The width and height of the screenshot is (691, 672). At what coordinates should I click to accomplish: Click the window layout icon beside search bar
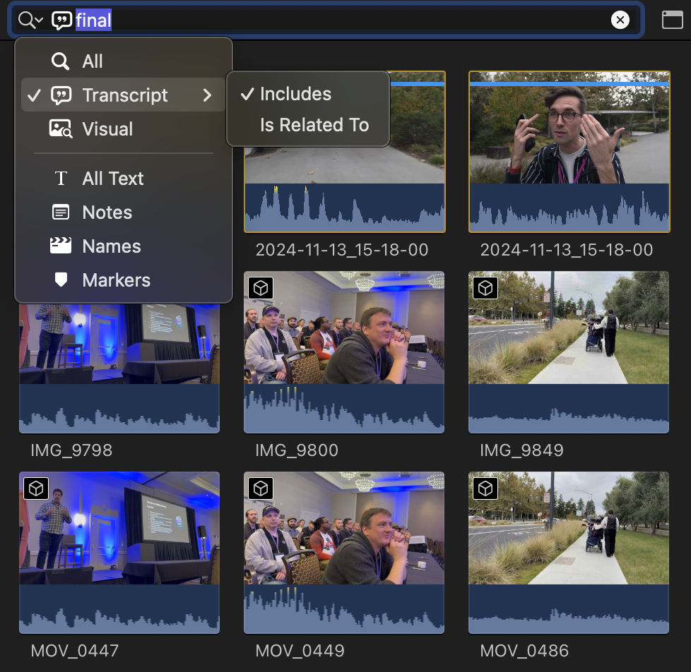pos(672,20)
